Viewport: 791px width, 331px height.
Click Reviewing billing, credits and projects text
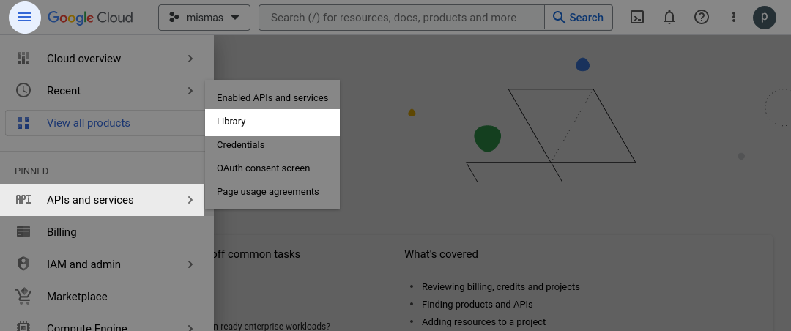(x=500, y=286)
